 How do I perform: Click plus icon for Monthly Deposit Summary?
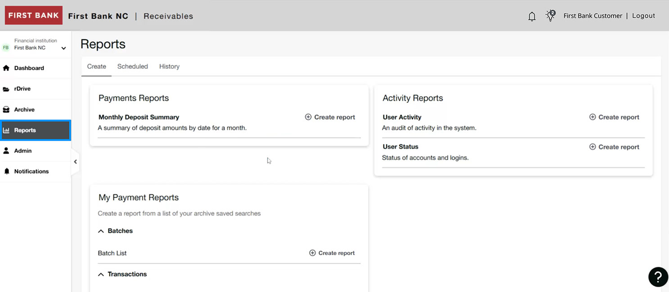(x=308, y=117)
